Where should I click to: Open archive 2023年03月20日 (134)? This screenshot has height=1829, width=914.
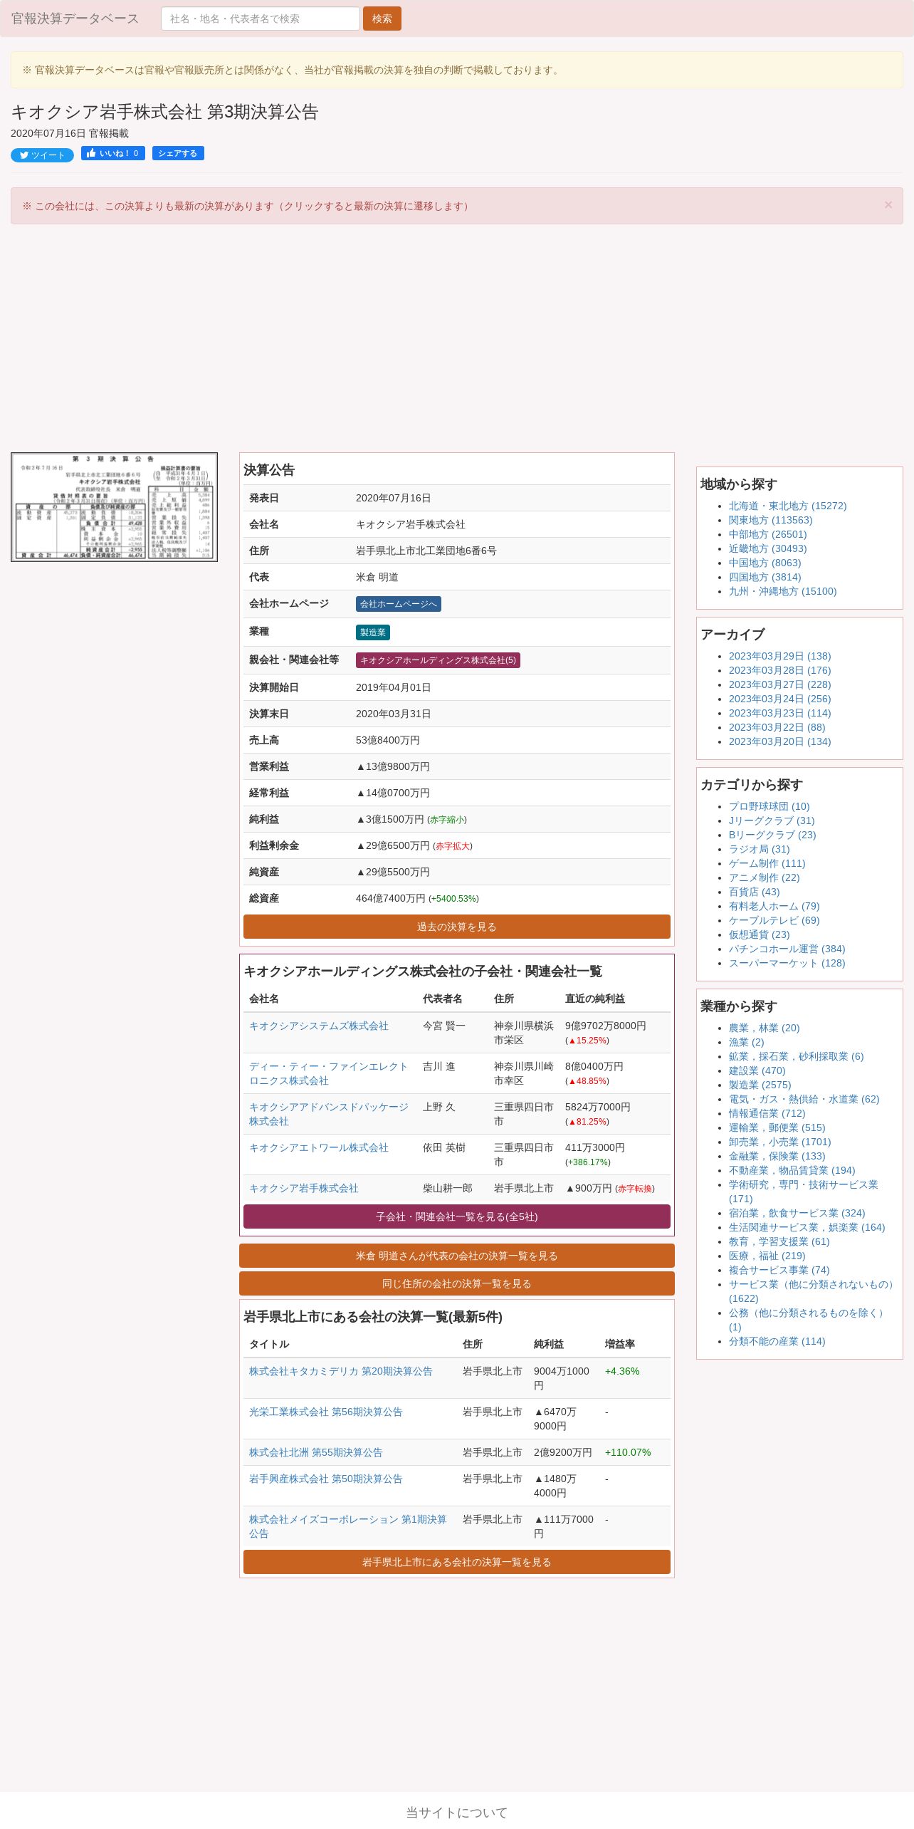tap(779, 741)
